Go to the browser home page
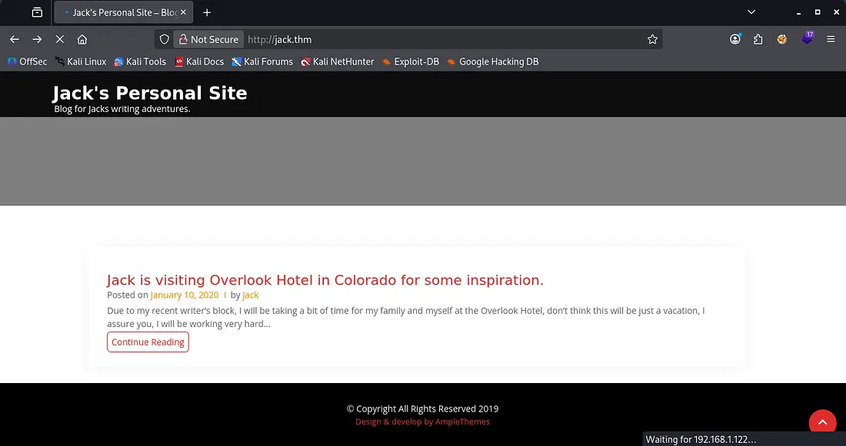The width and height of the screenshot is (846, 446). click(82, 39)
